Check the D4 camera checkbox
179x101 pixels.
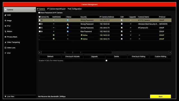point(40,31)
